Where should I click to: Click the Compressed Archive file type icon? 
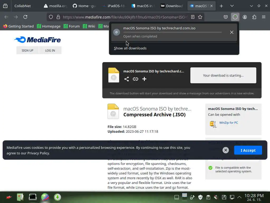click(x=113, y=111)
